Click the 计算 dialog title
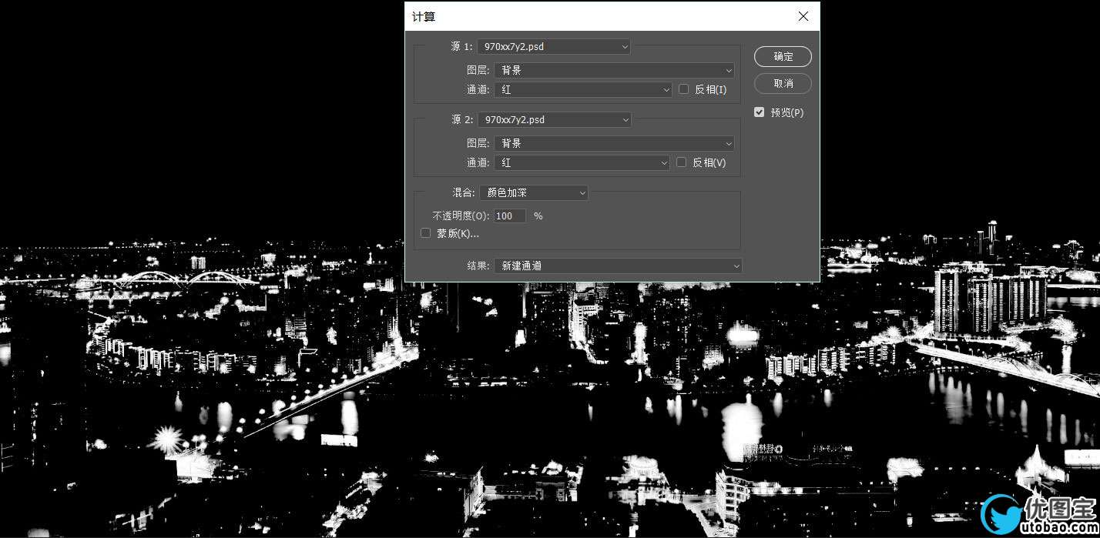 (x=424, y=16)
